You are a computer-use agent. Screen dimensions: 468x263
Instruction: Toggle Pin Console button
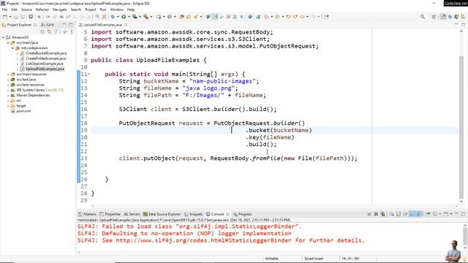(x=428, y=214)
